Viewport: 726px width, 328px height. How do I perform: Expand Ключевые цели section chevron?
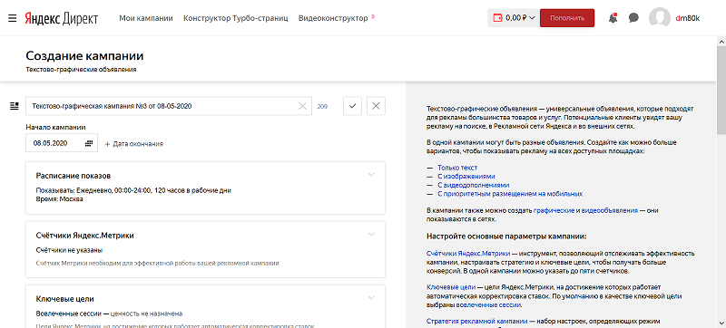point(371,297)
